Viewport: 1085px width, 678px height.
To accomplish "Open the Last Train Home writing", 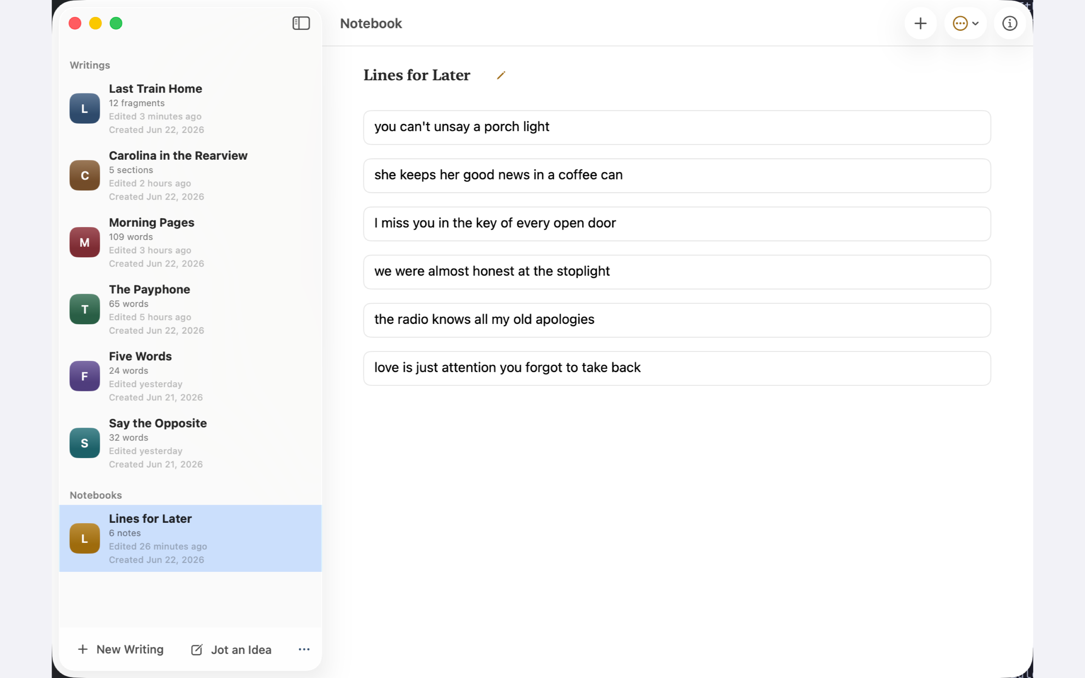I will [x=190, y=108].
